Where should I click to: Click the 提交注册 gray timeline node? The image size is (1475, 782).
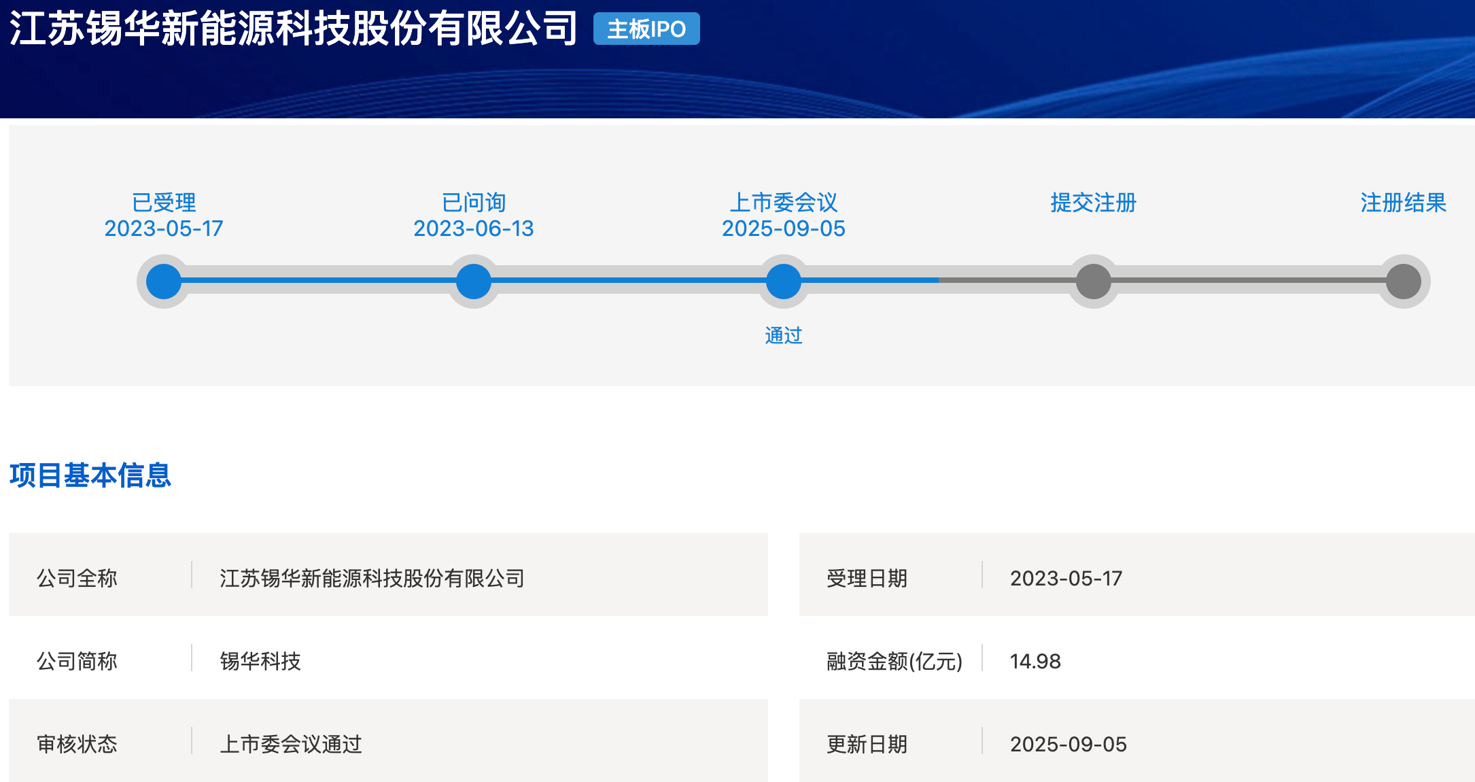1094,281
